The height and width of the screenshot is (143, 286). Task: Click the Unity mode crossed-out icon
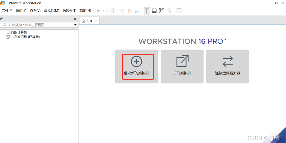[169, 11]
